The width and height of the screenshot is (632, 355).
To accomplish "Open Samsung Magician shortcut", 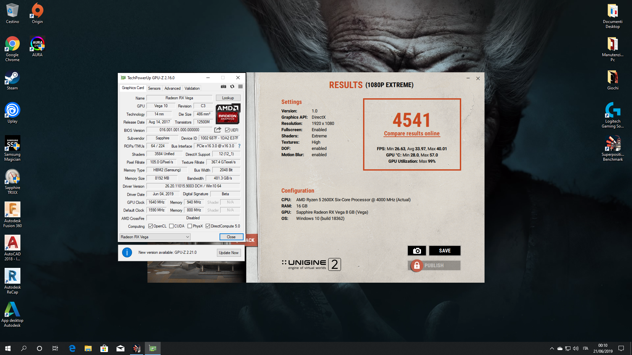I will [13, 149].
